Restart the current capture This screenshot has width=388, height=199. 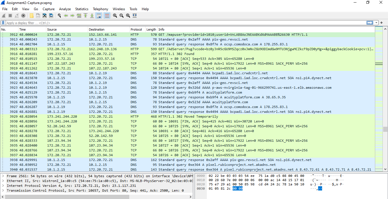click(16, 16)
